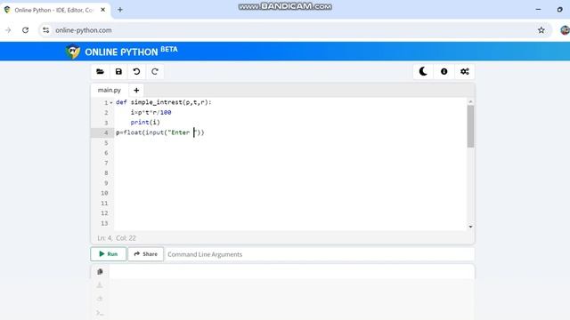This screenshot has width=570, height=320.
Task: Click line number 4 in the gutter
Action: click(106, 132)
